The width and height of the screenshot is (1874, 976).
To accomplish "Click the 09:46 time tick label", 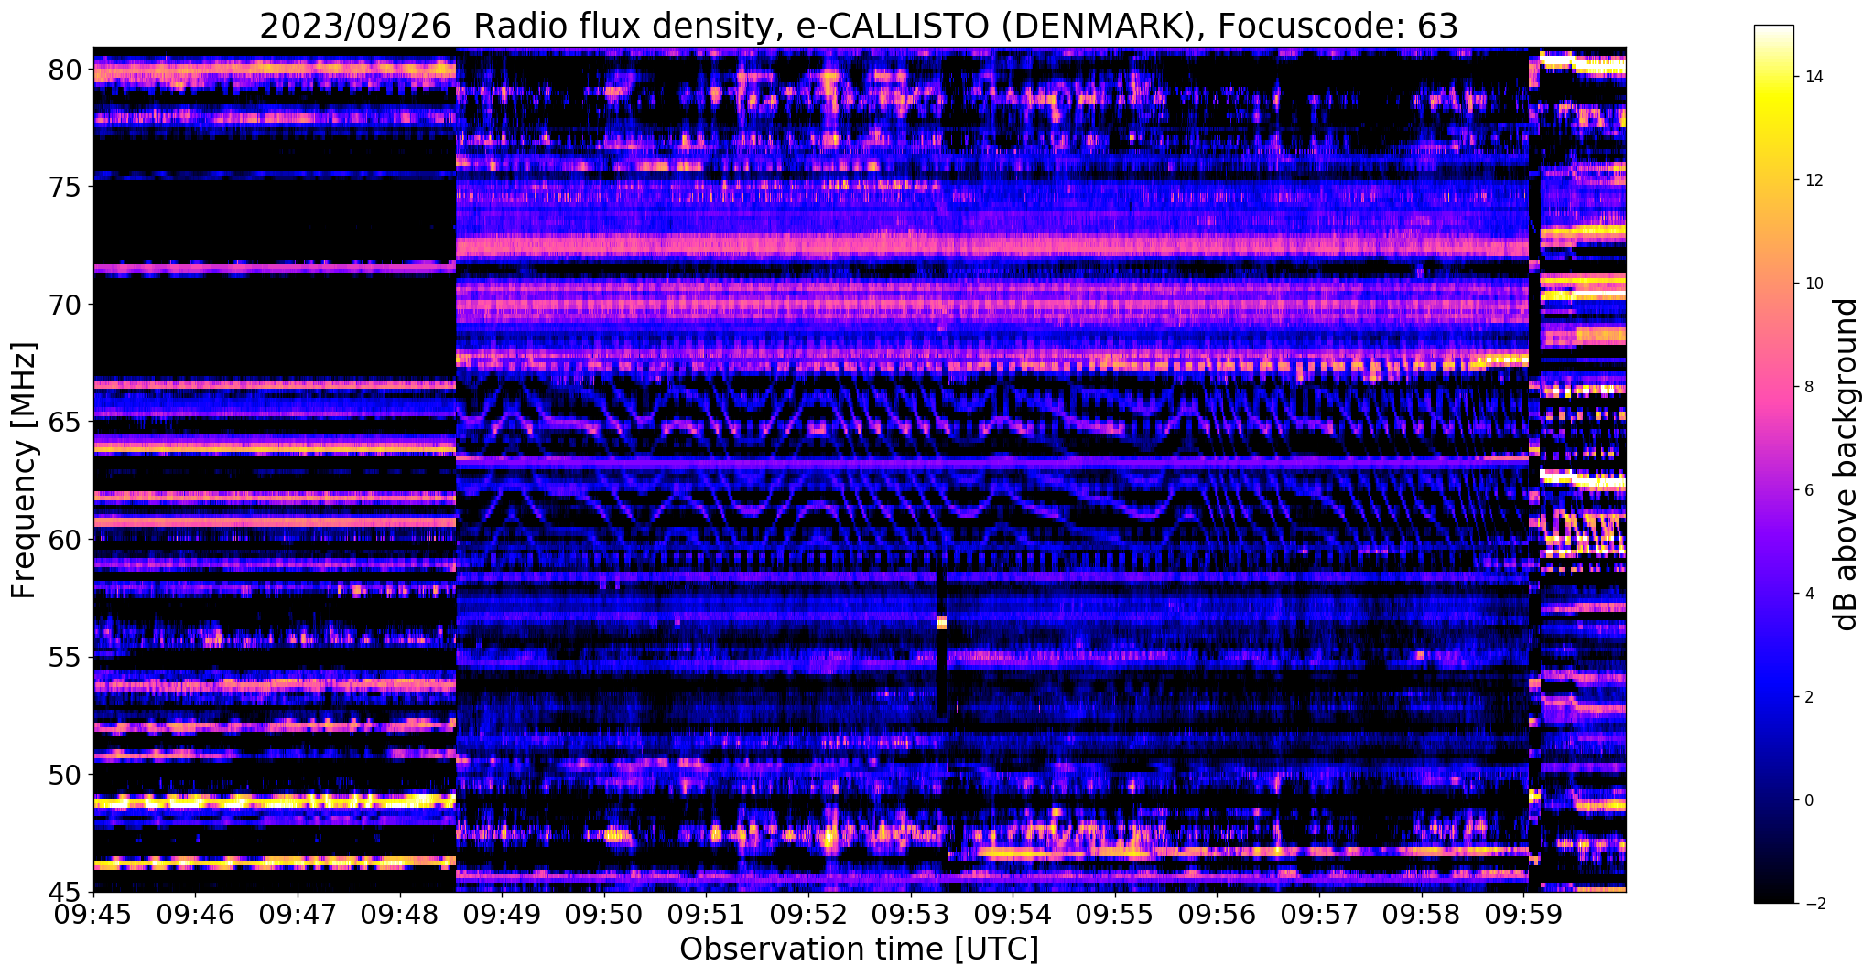I will point(195,914).
